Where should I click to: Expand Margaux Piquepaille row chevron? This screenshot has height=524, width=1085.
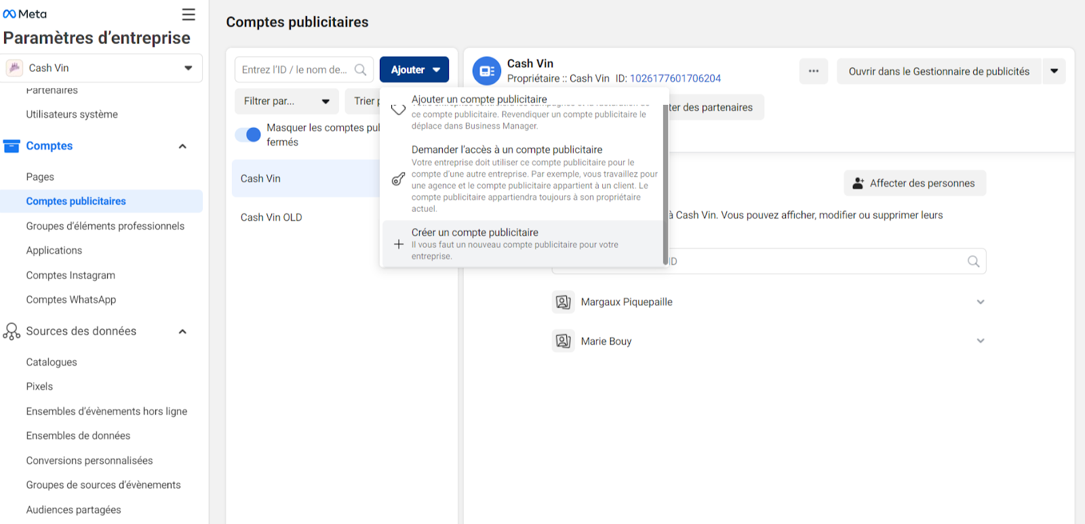(x=981, y=302)
